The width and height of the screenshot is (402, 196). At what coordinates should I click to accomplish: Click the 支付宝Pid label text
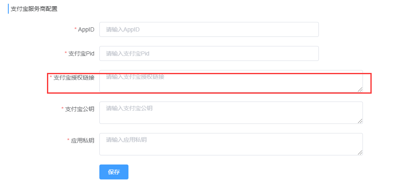81,53
